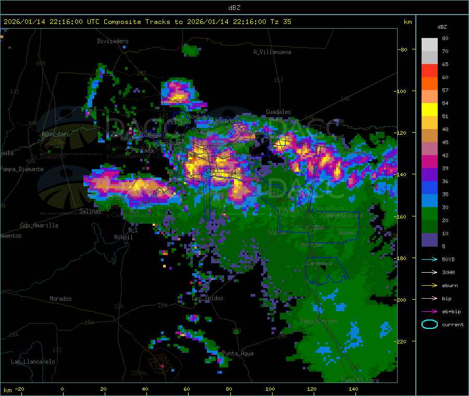Click the 0 km horizontal axis tick

[x=62, y=389]
